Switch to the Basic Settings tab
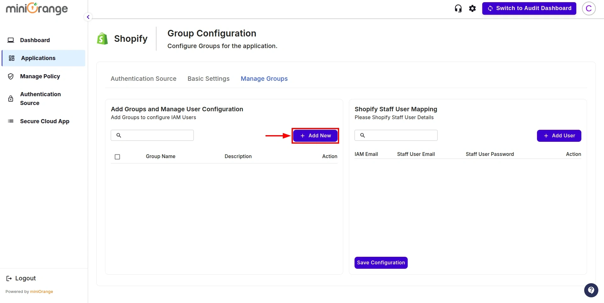 tap(208, 79)
